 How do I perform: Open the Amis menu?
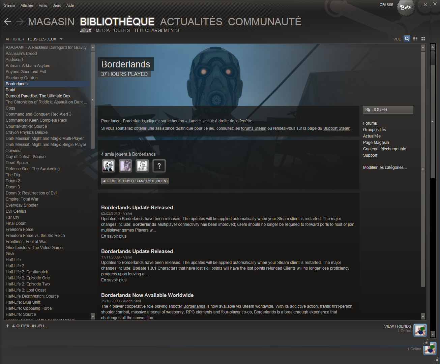coord(43,5)
